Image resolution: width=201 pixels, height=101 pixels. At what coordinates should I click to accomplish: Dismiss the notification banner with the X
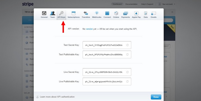(172, 12)
